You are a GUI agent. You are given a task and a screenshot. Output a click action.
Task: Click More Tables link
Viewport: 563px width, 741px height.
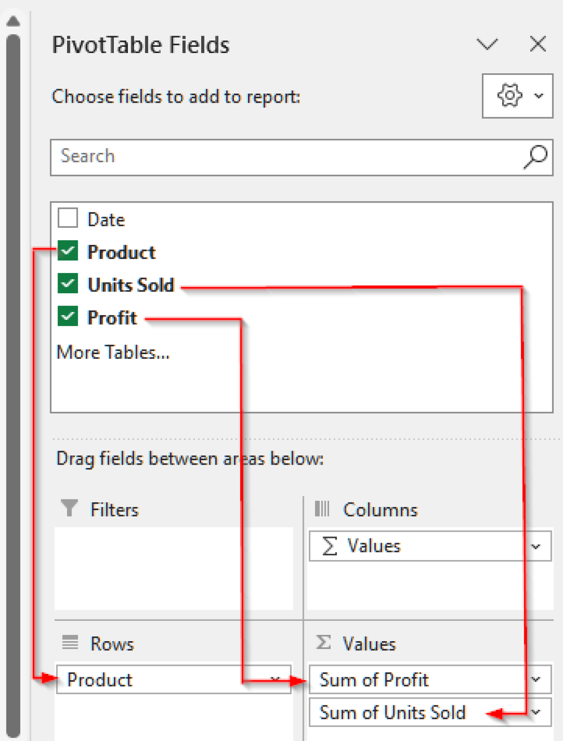point(113,352)
